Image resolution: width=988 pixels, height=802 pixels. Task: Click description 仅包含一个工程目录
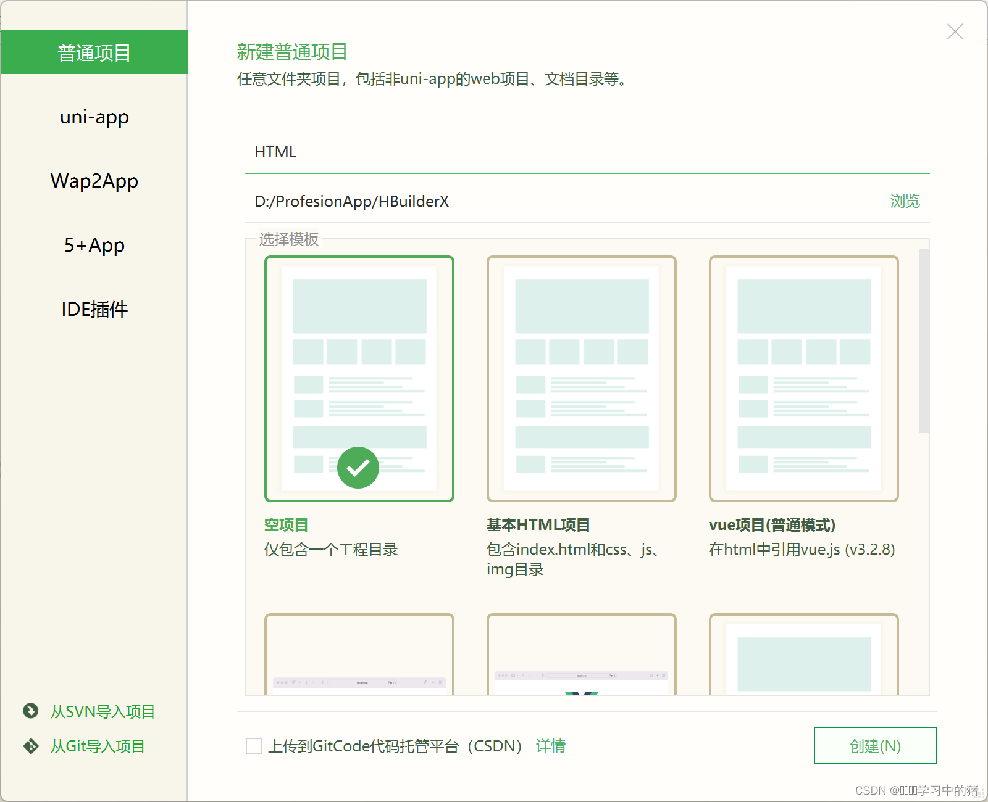pos(331,550)
